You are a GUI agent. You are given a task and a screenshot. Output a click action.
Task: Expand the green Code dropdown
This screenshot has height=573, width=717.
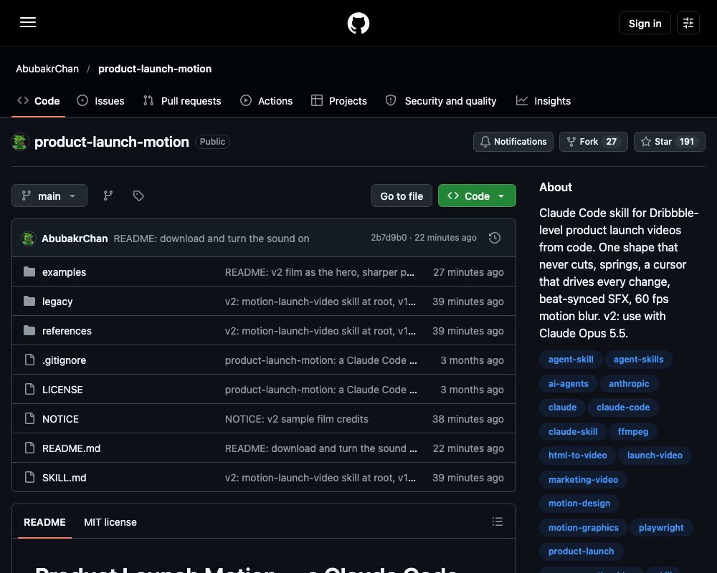coord(477,196)
